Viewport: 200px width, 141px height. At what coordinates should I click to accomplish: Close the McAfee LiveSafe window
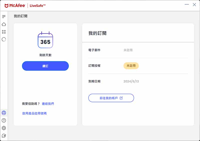pyautogui.click(x=194, y=4)
